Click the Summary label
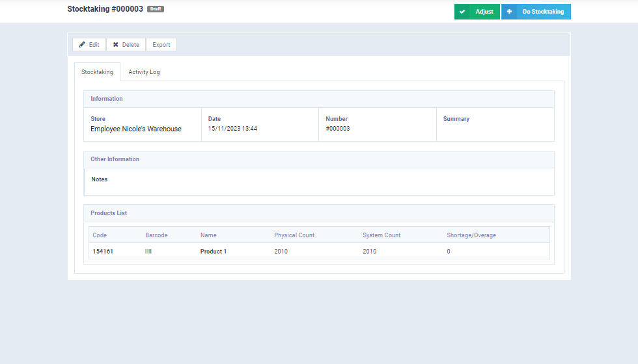Screen dimensions: 638x364 456,118
